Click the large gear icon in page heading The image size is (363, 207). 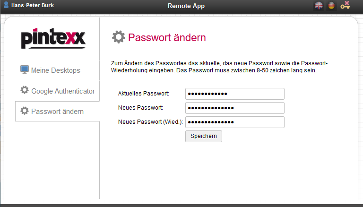click(119, 37)
